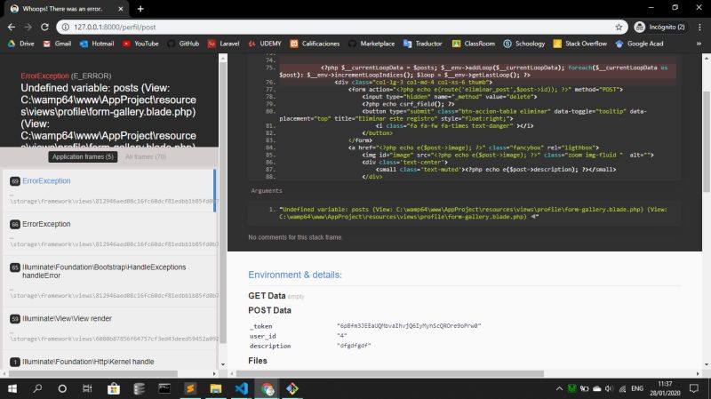Click the Files section heading
Image resolution: width=711 pixels, height=399 pixels.
click(258, 361)
